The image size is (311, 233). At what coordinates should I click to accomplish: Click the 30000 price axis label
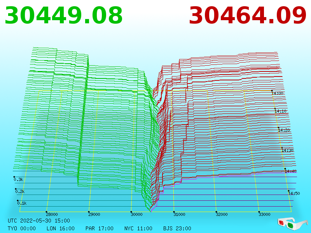click(x=137, y=214)
